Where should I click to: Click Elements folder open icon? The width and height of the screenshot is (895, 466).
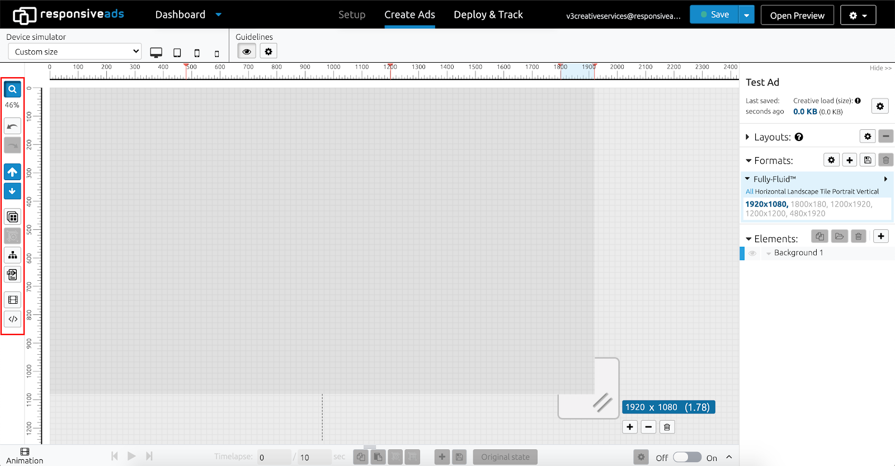(839, 236)
